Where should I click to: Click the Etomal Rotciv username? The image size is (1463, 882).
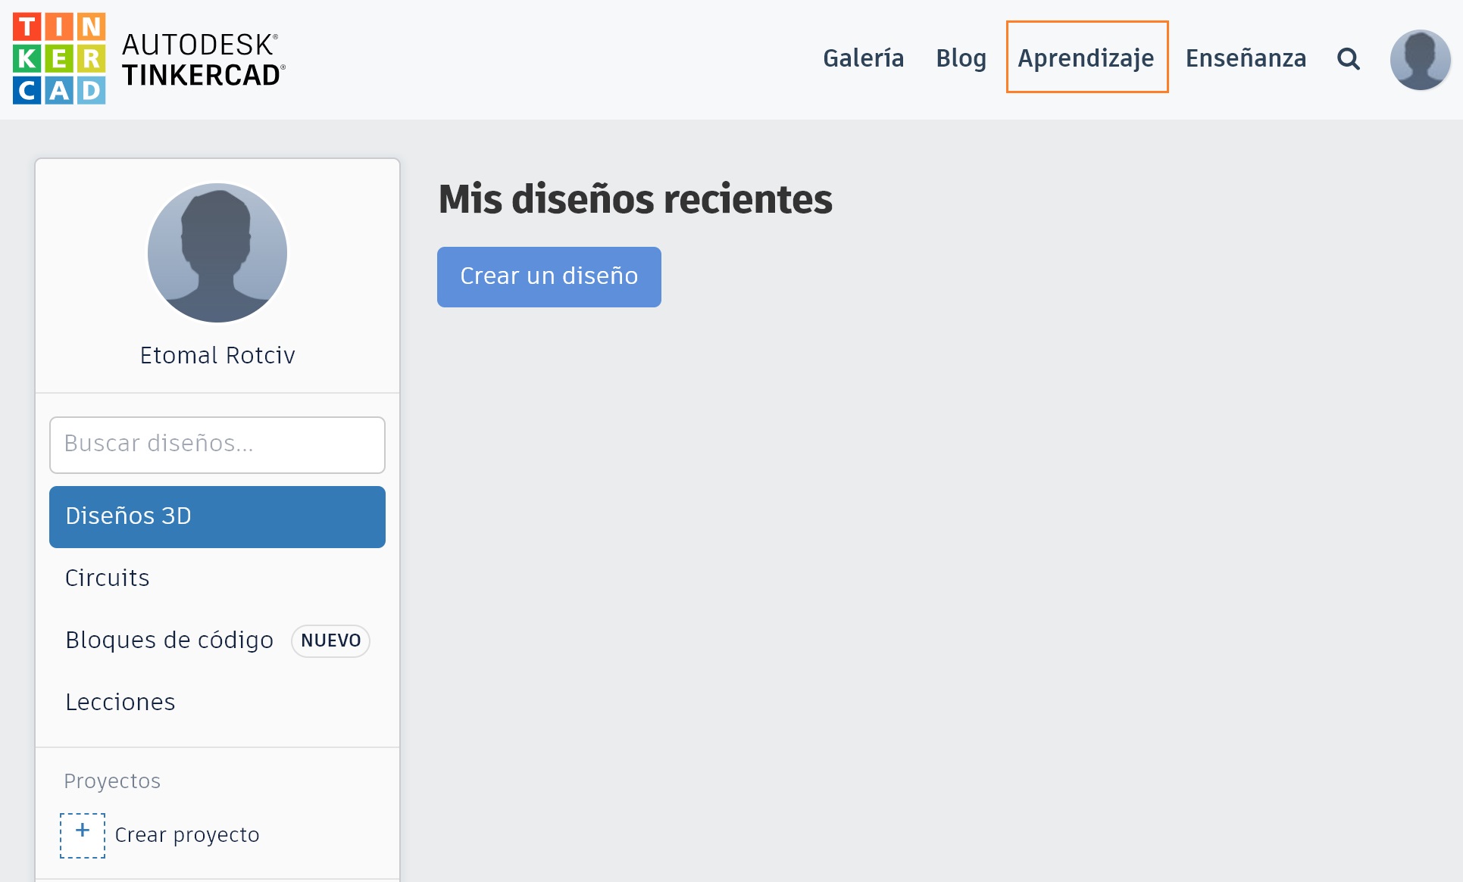217,355
